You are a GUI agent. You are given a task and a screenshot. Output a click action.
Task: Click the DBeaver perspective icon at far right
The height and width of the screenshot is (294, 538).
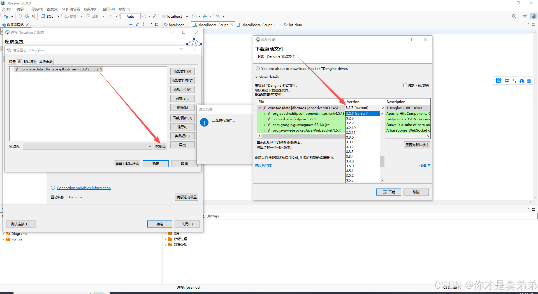tap(534, 17)
